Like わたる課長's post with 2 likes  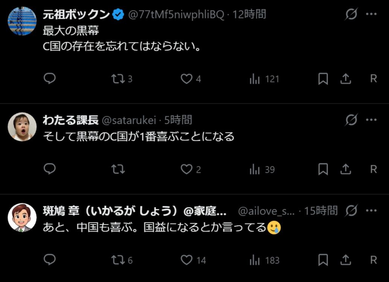(x=187, y=169)
